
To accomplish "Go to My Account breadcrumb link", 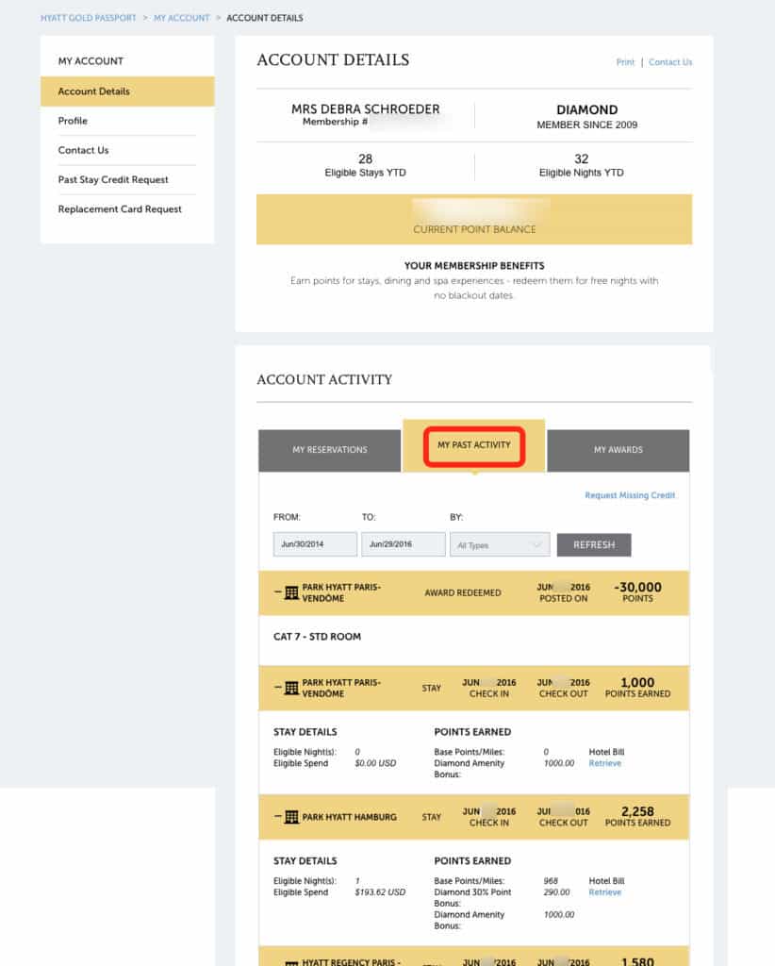I will point(182,18).
